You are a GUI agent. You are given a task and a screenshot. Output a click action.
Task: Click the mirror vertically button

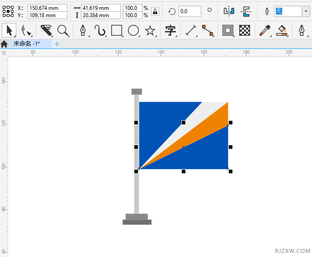[x=246, y=11]
